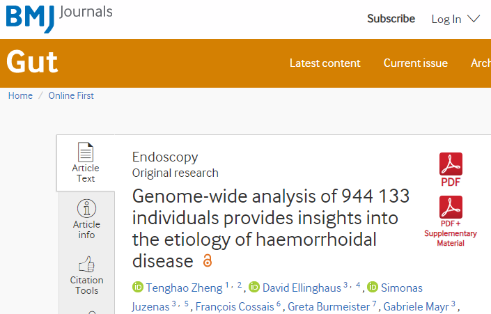The height and width of the screenshot is (314, 491).
Task: Expand the Log In dropdown chevron
Action: tap(474, 19)
